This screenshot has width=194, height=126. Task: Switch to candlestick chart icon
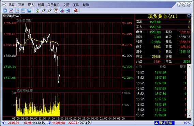click(x=17, y=11)
